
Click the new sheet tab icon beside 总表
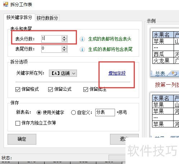(x=174, y=73)
